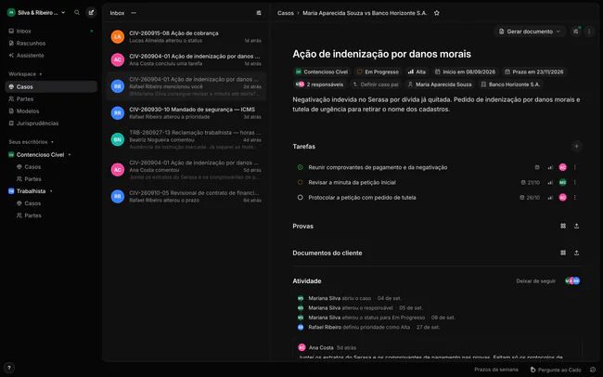
Task: Click the follower avatars in Atividade
Action: [x=572, y=281]
